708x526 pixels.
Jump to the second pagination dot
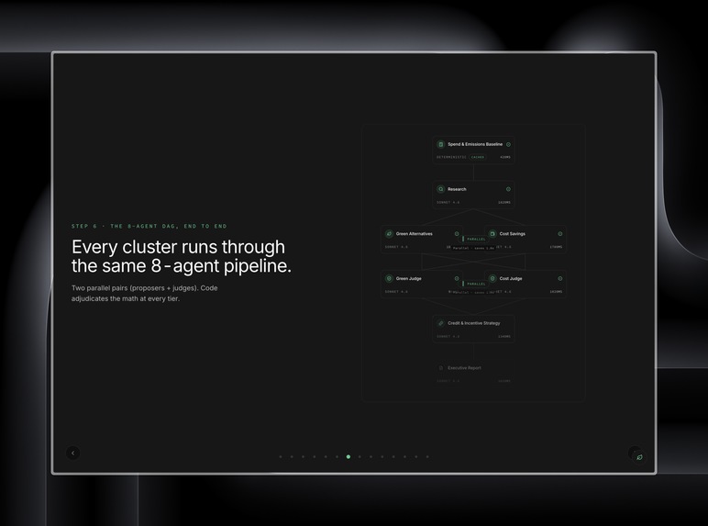point(292,457)
